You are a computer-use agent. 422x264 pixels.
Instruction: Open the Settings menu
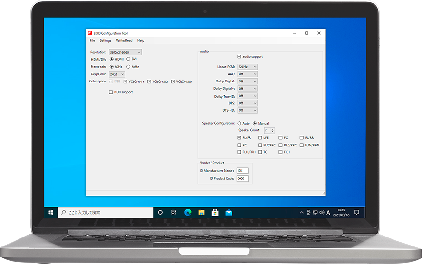pyautogui.click(x=105, y=41)
